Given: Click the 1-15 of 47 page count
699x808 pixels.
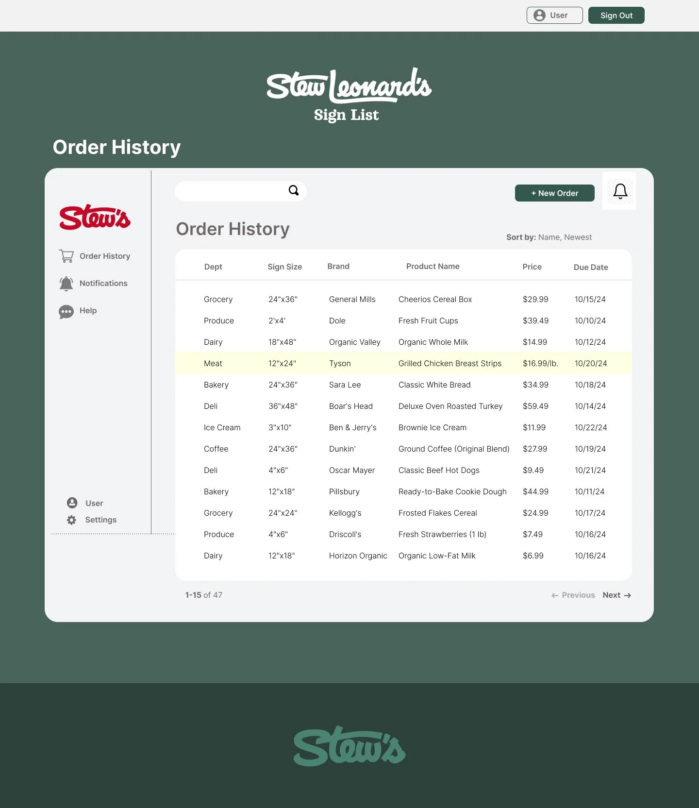Looking at the screenshot, I should pos(204,595).
